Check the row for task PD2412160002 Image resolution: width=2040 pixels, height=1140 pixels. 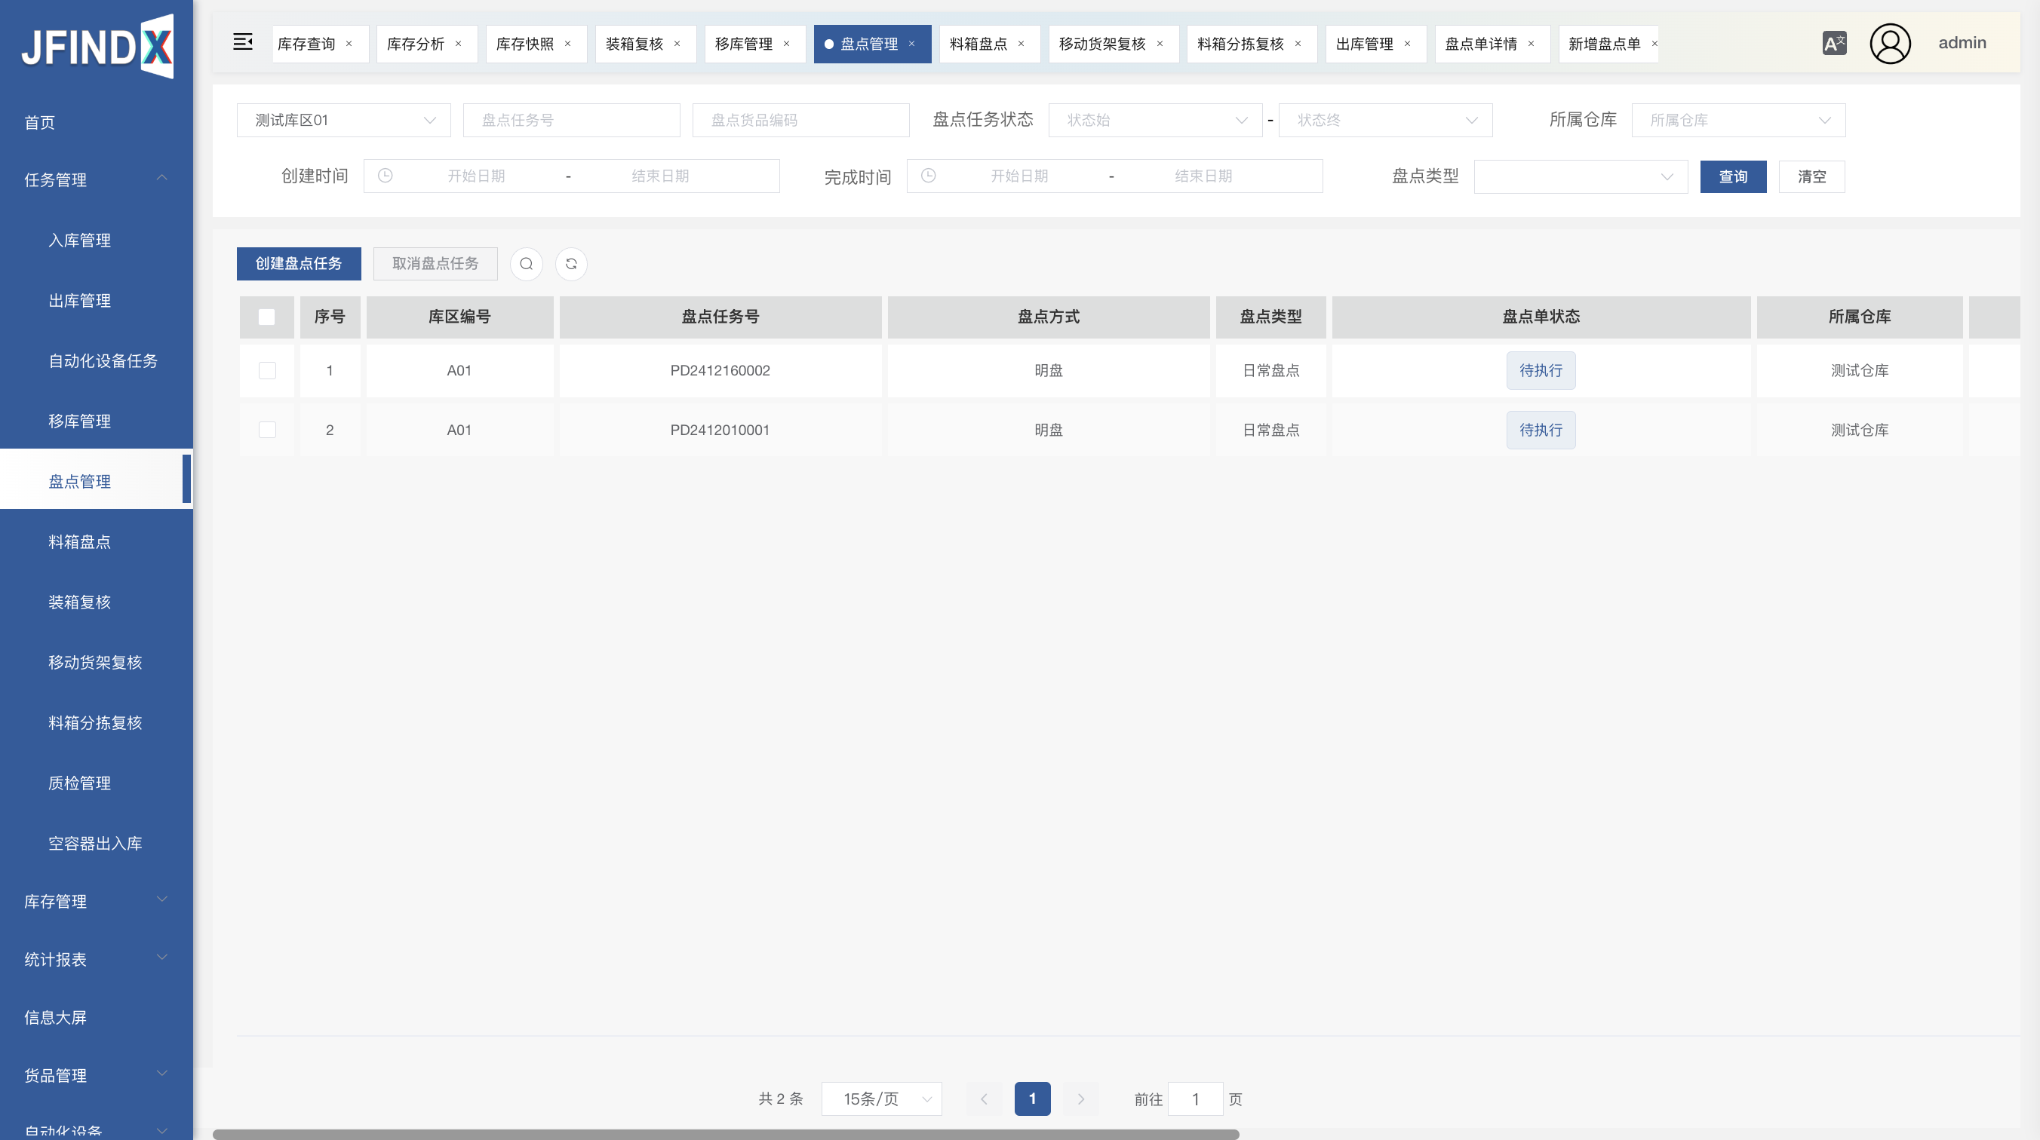click(x=267, y=370)
